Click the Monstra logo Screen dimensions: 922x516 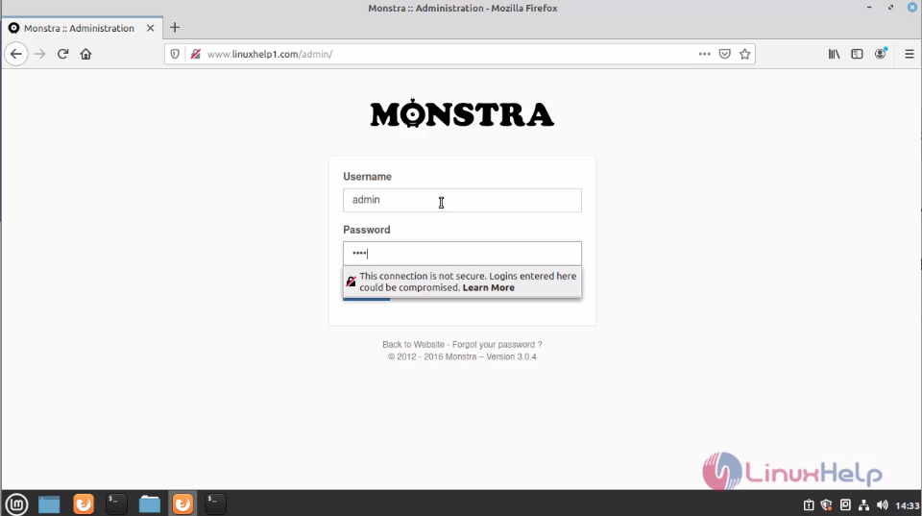(462, 113)
